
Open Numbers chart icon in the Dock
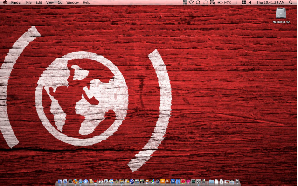click(152, 181)
